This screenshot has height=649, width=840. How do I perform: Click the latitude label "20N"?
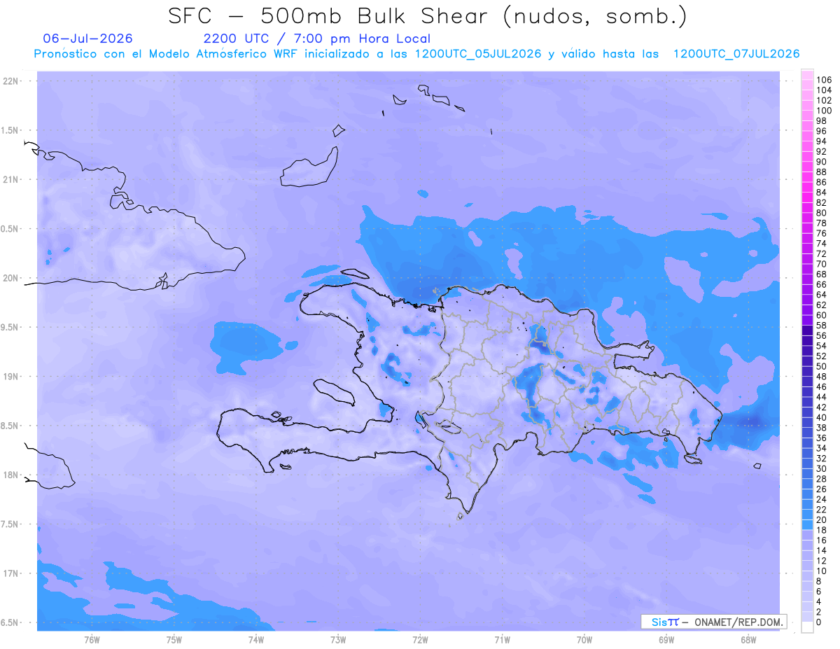point(11,278)
